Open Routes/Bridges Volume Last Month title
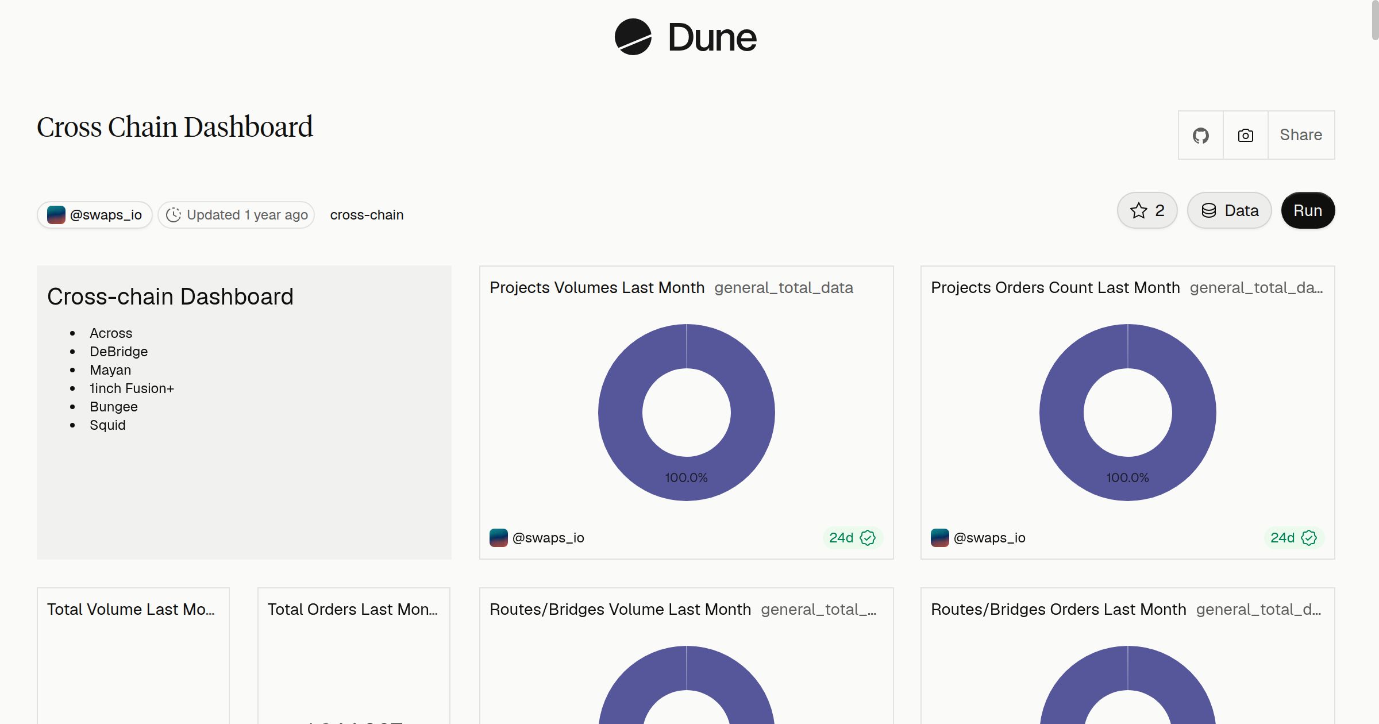 coord(620,609)
